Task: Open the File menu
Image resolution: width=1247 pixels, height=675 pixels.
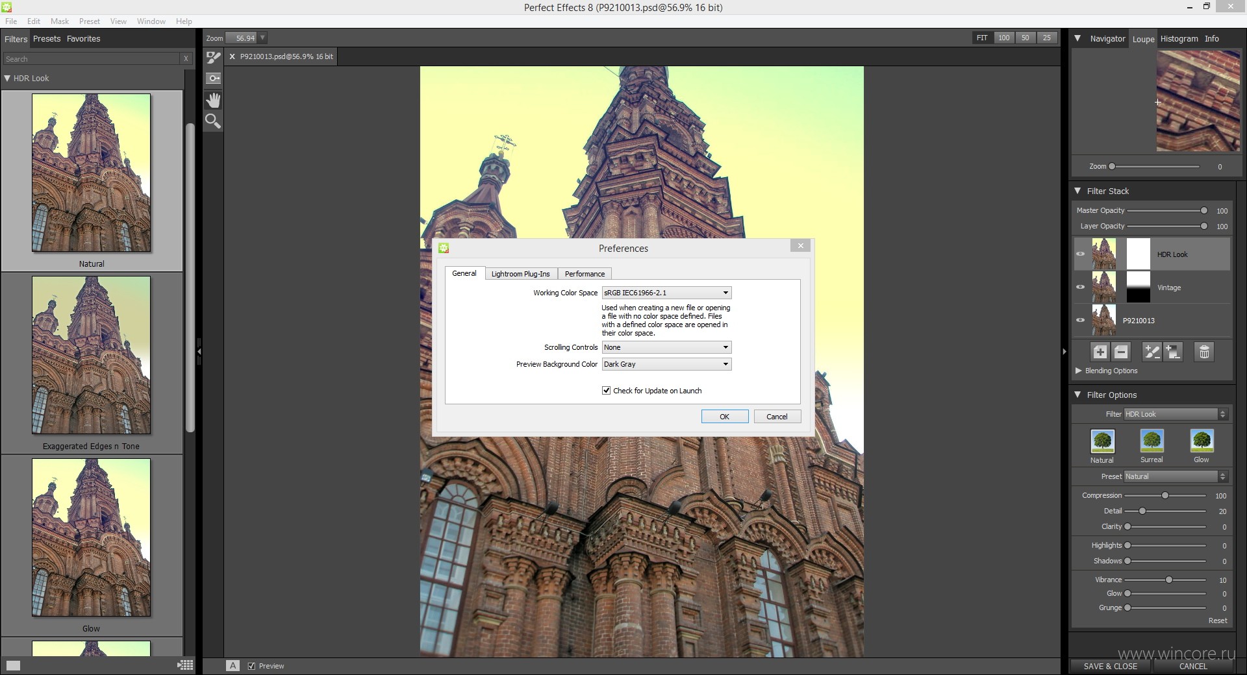Action: (11, 21)
